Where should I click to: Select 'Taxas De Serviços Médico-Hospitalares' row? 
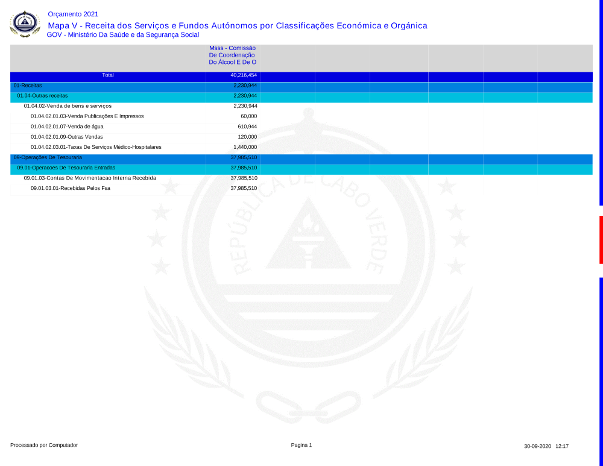click(96, 147)
